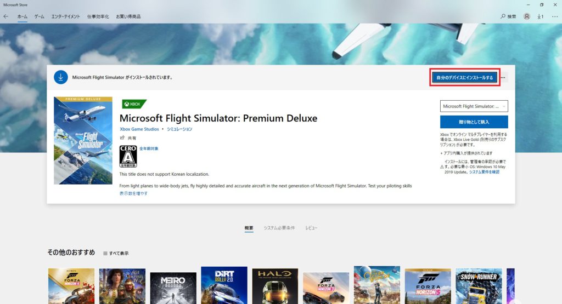Open the downloads queue icon
The width and height of the screenshot is (562, 304).
coord(540,16)
